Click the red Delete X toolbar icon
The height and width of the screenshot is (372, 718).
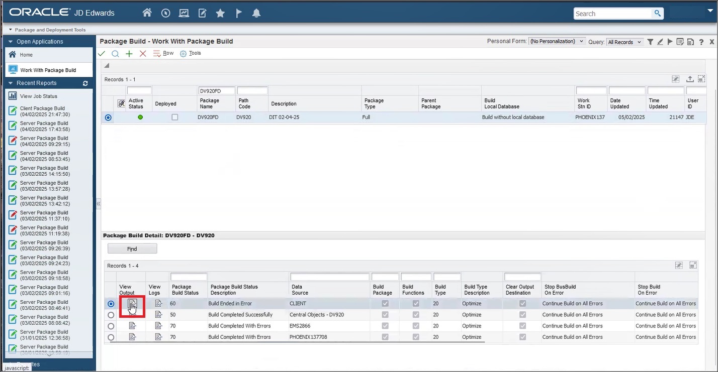tap(142, 53)
